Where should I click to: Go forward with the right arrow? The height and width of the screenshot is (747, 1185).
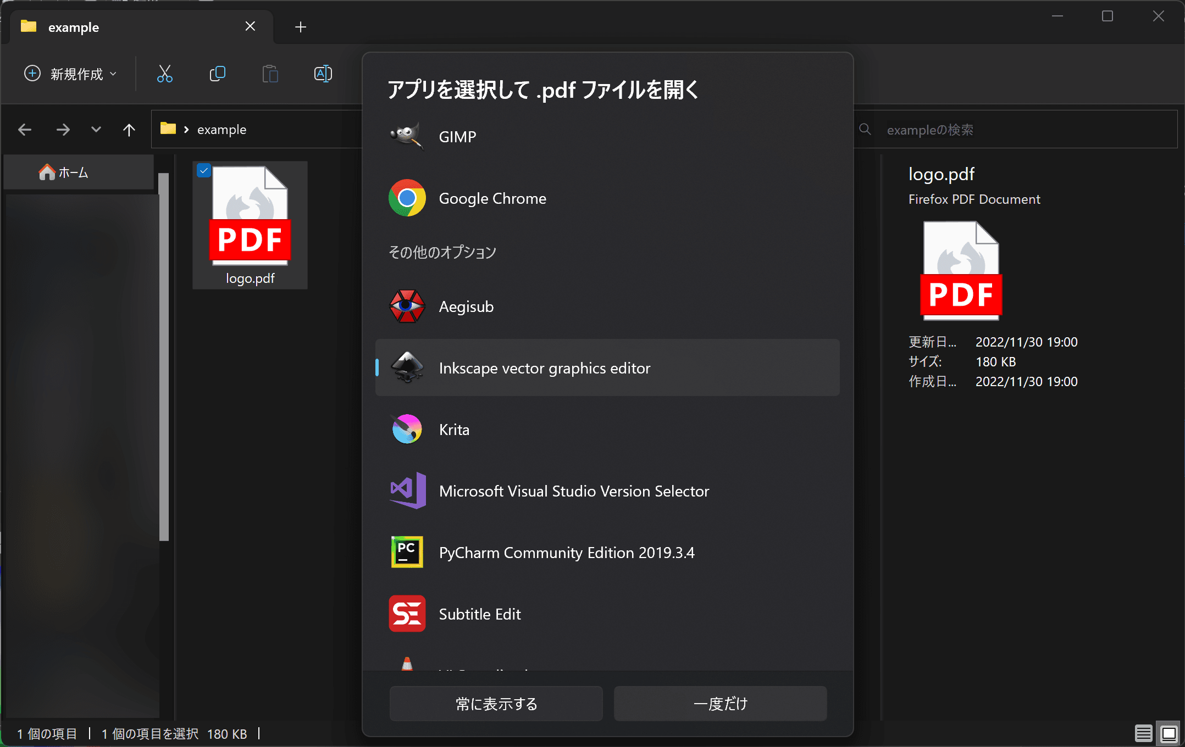pos(63,130)
